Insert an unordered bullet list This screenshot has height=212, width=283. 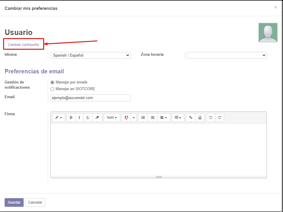coord(143,118)
